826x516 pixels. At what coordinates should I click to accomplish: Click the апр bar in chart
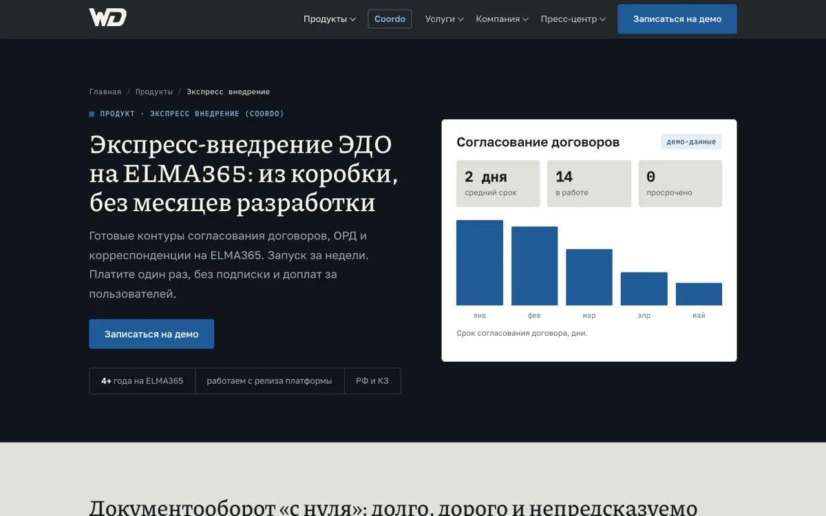(644, 289)
